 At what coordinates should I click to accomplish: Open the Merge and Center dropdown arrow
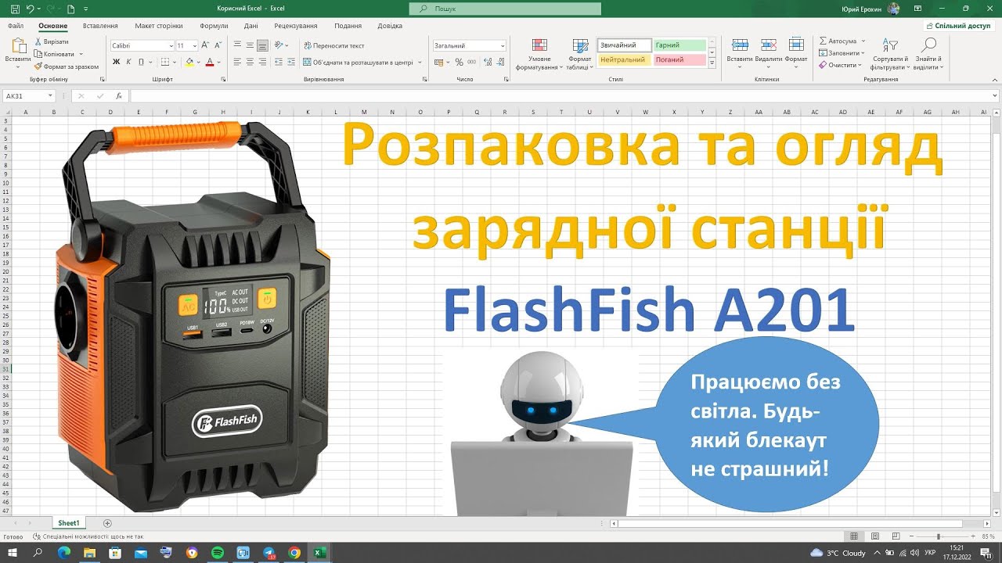click(x=420, y=62)
